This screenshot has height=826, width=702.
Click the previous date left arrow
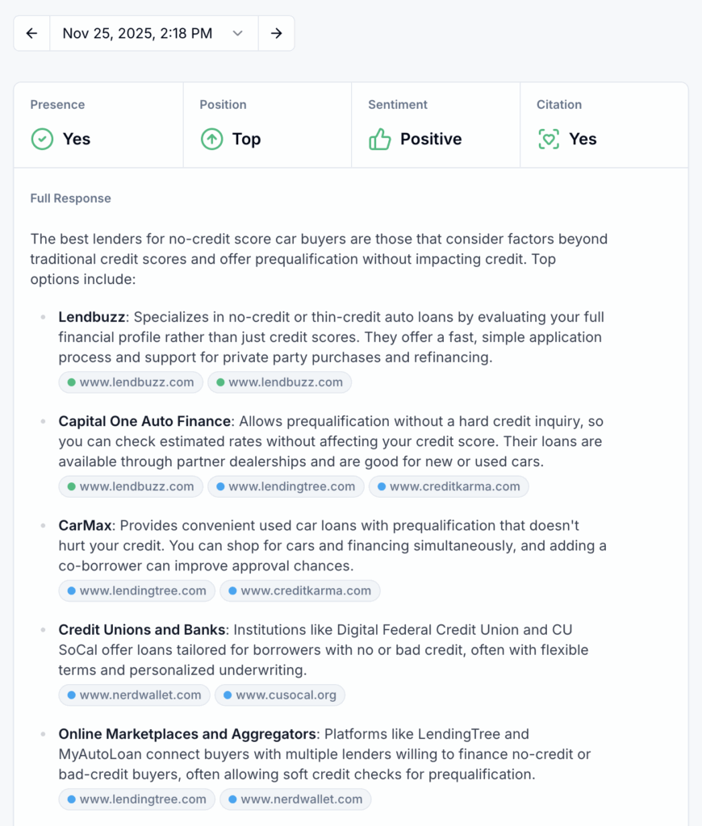tap(31, 33)
